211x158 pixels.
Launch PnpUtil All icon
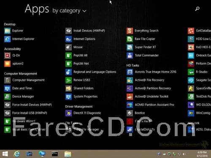point(68,56)
